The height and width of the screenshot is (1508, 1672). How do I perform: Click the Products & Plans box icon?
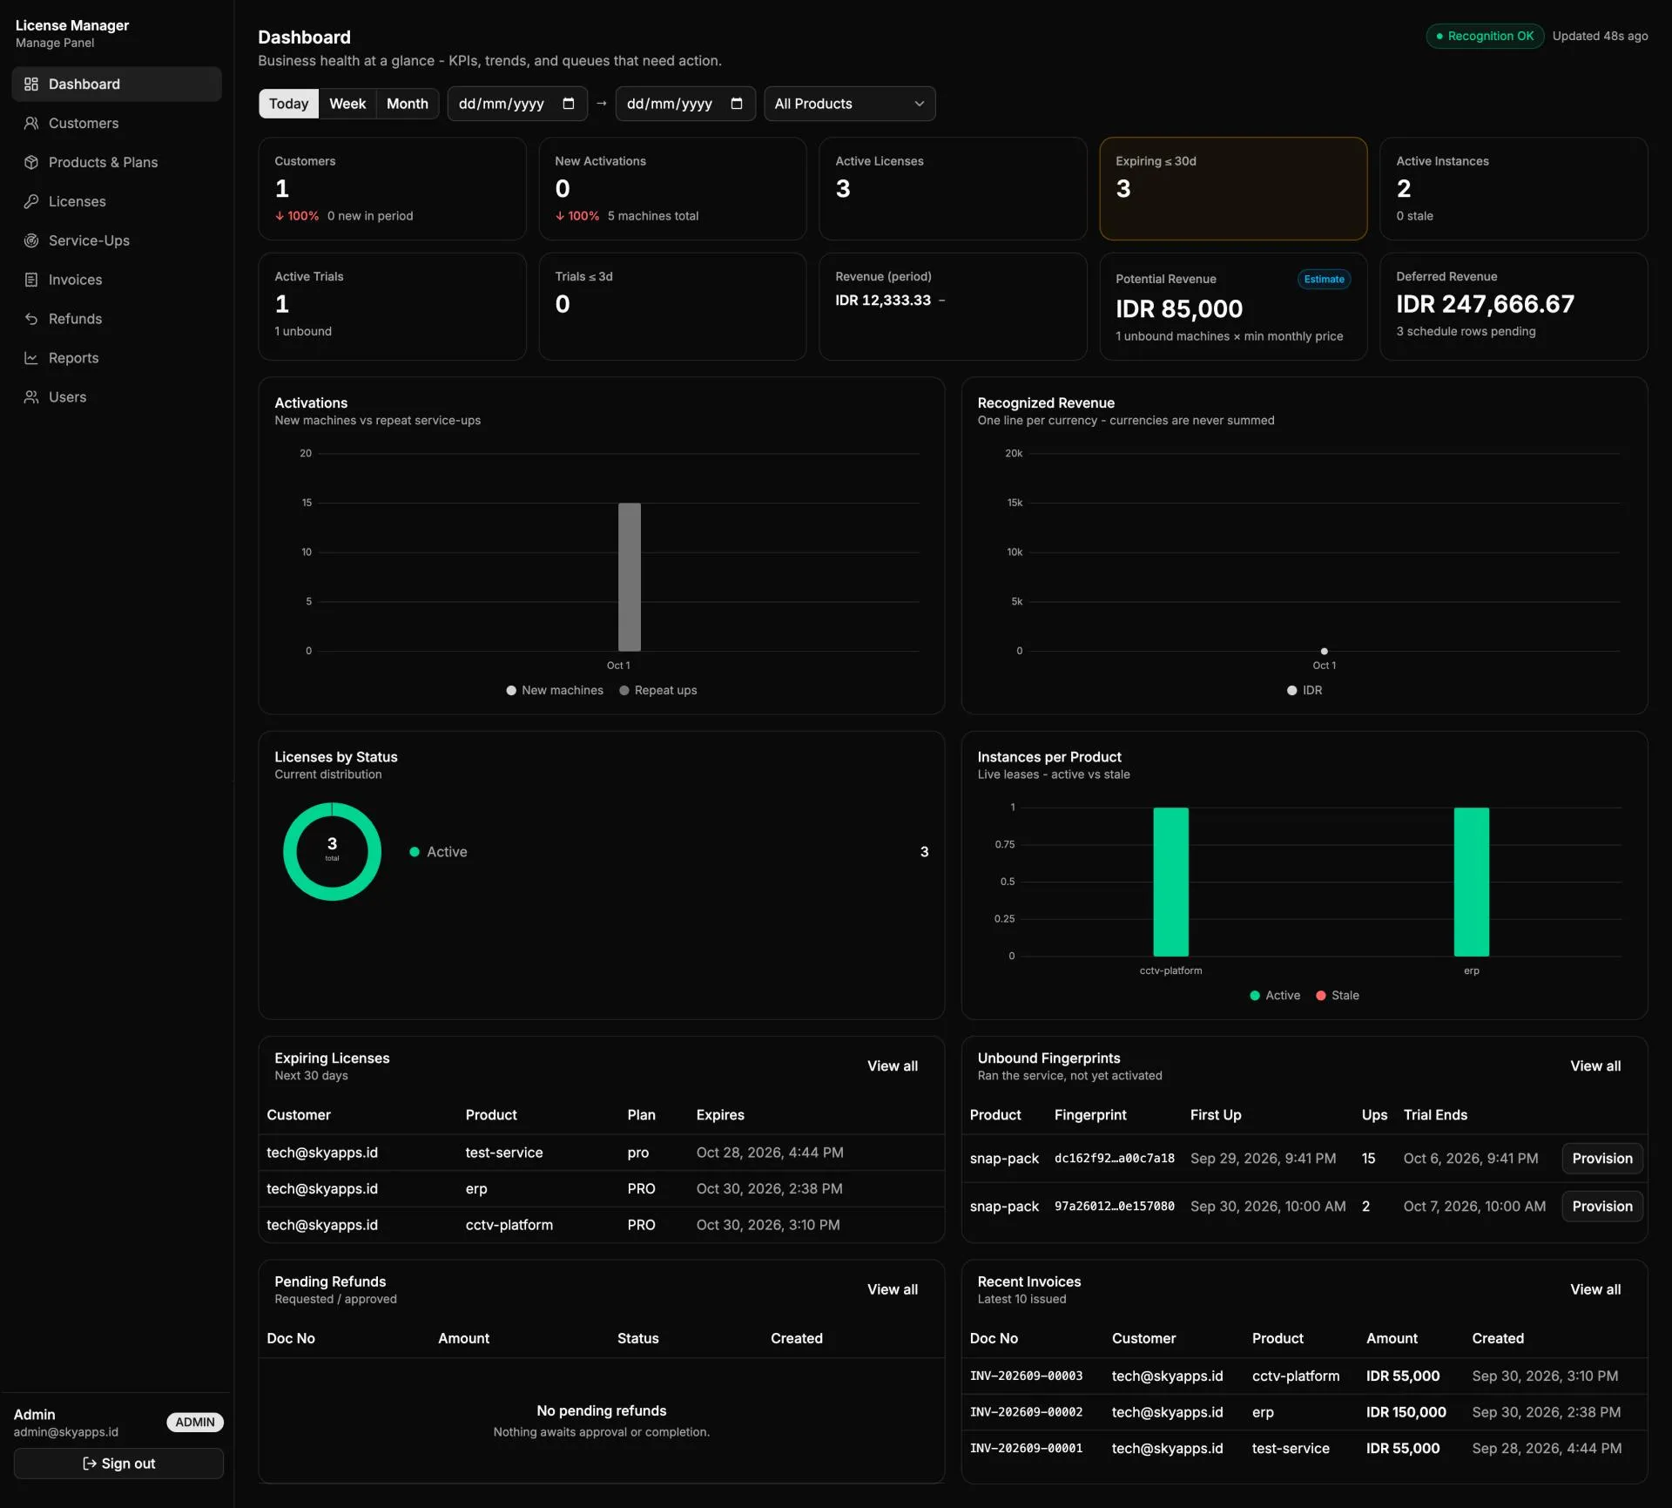31,163
